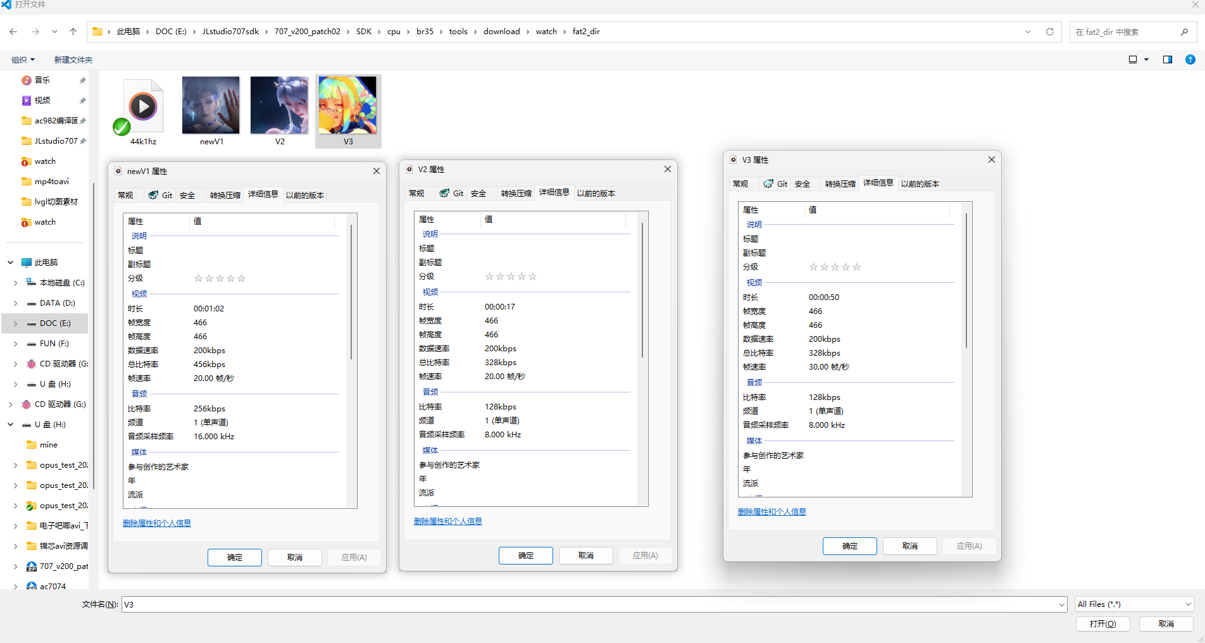This screenshot has height=643, width=1205.
Task: Click OK in newV1 properties dialog
Action: [235, 557]
